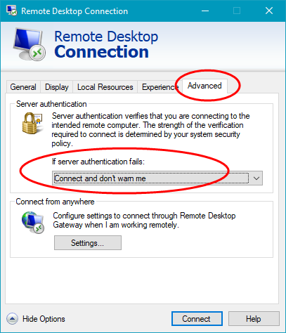The image size is (286, 333).
Task: Open Help for Remote Desktop
Action: point(254,319)
